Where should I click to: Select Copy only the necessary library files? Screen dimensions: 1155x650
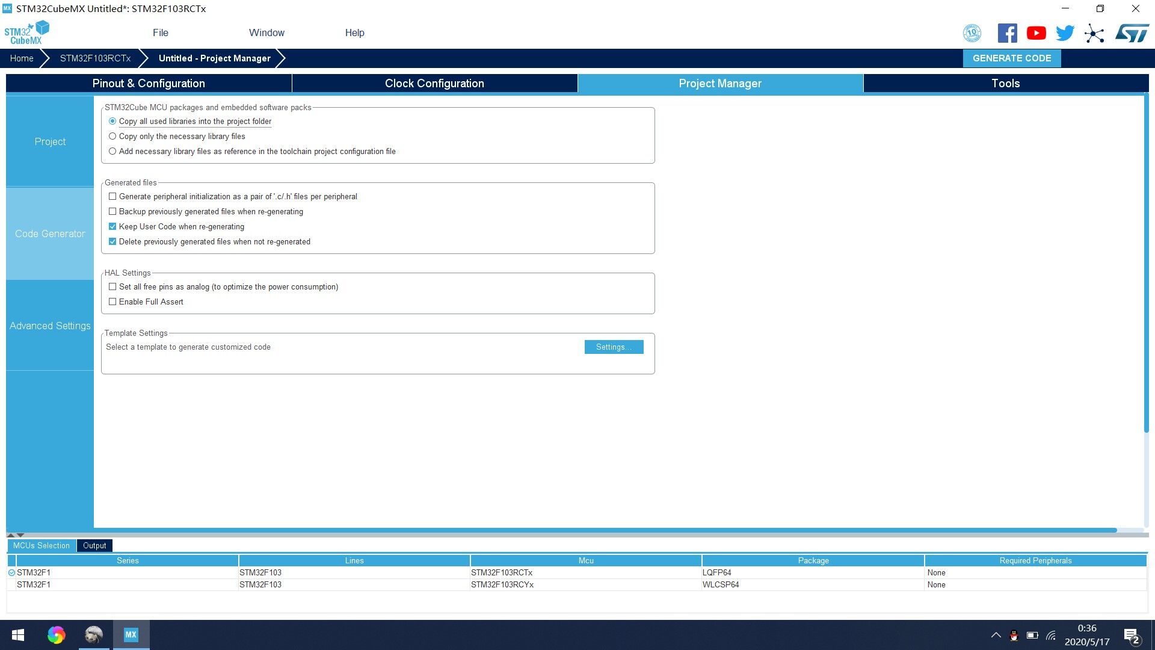(x=112, y=137)
